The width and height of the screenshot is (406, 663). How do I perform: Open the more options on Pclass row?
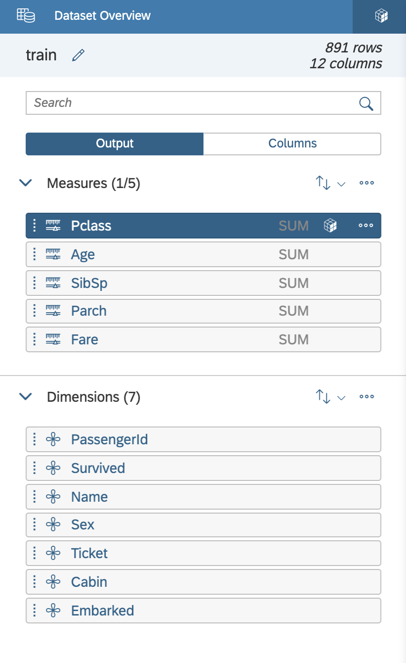click(365, 226)
